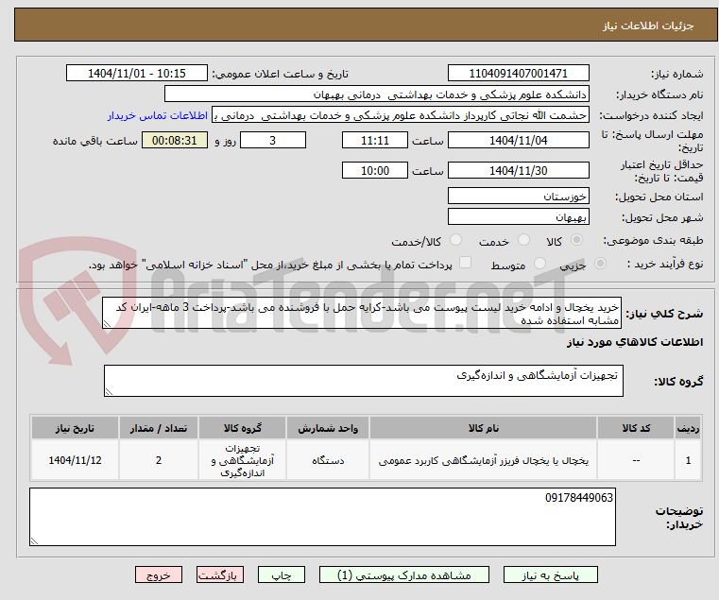
Task: Click the item name یخچال یا یخچال فریزر cell
Action: click(x=484, y=460)
